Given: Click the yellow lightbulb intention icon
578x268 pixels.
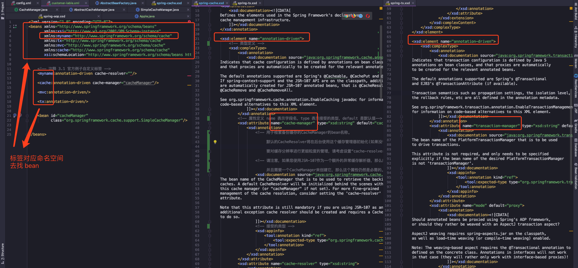Looking at the screenshot, I should tap(215, 142).
